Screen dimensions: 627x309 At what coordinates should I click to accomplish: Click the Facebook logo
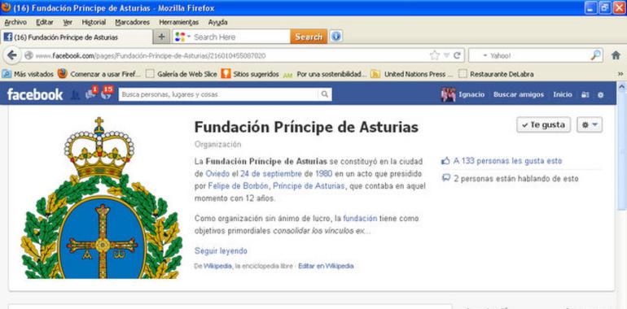click(x=35, y=94)
